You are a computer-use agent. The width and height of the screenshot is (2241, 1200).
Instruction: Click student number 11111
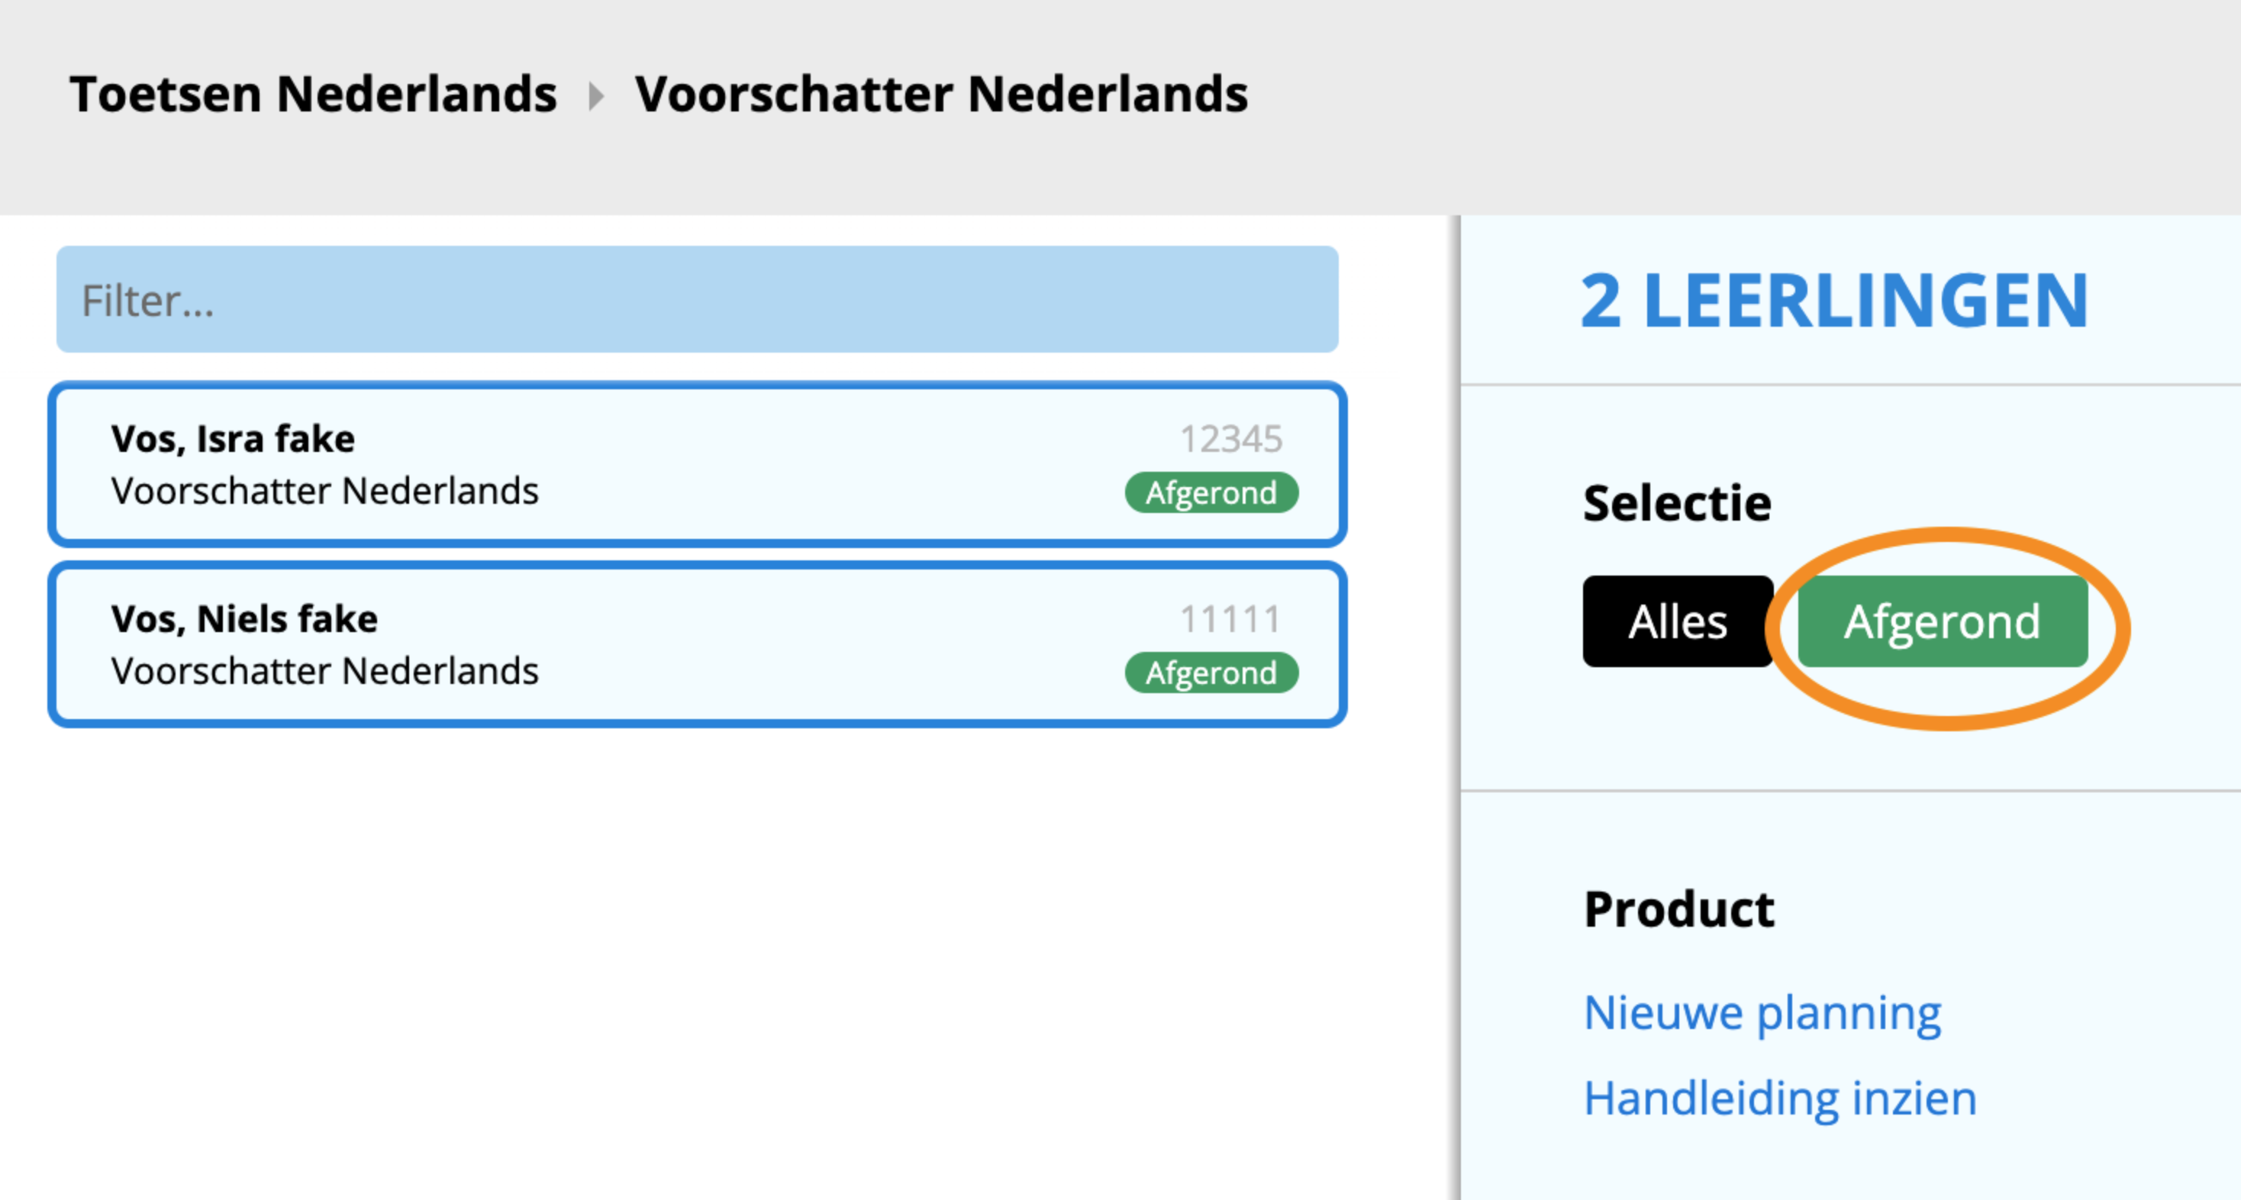pos(1230,620)
